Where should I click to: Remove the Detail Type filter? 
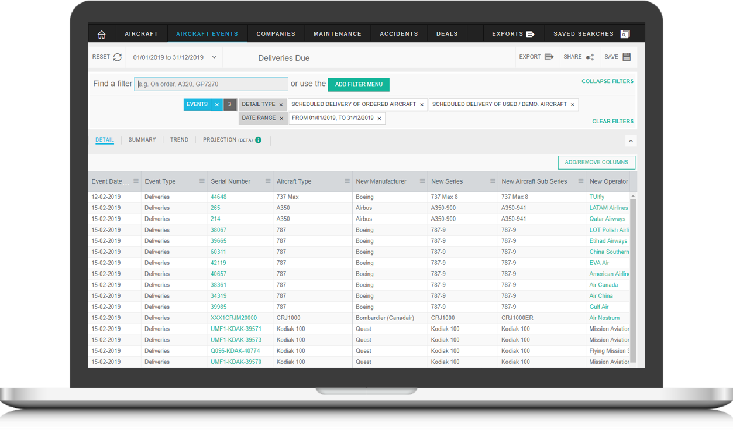click(x=281, y=105)
